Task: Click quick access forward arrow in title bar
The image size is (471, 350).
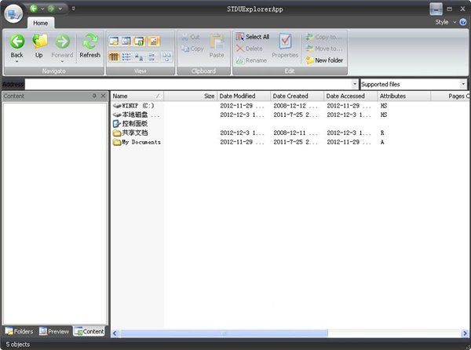Action: pos(51,9)
